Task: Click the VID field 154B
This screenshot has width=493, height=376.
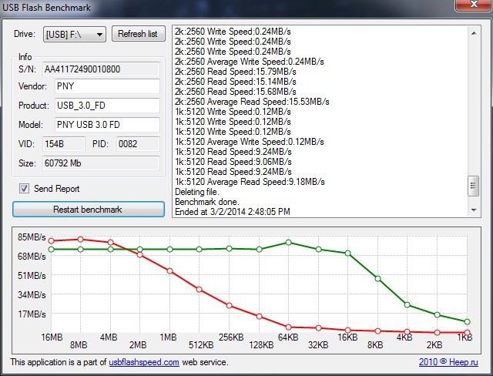Action: pos(64,144)
